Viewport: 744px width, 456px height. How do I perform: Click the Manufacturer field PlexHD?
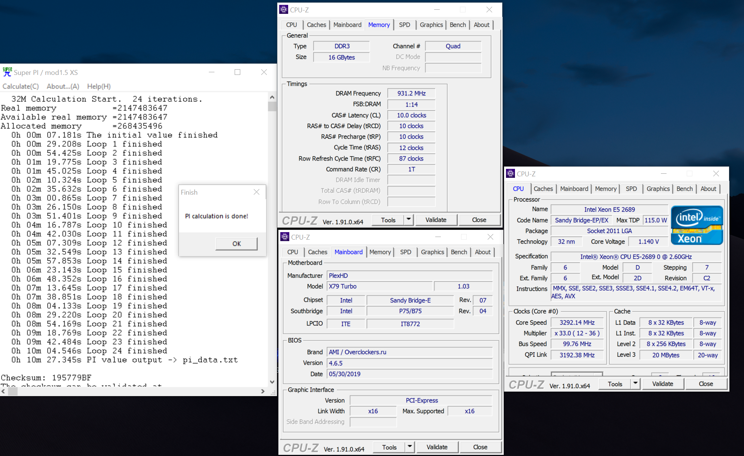click(410, 276)
